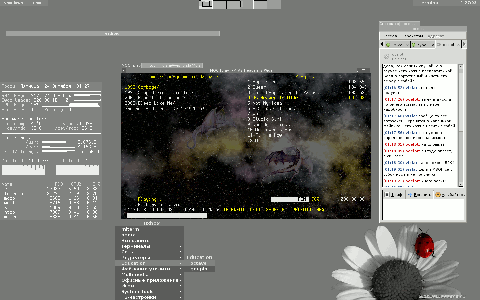
Task: Open the Беседа menu
Action: coord(390,36)
